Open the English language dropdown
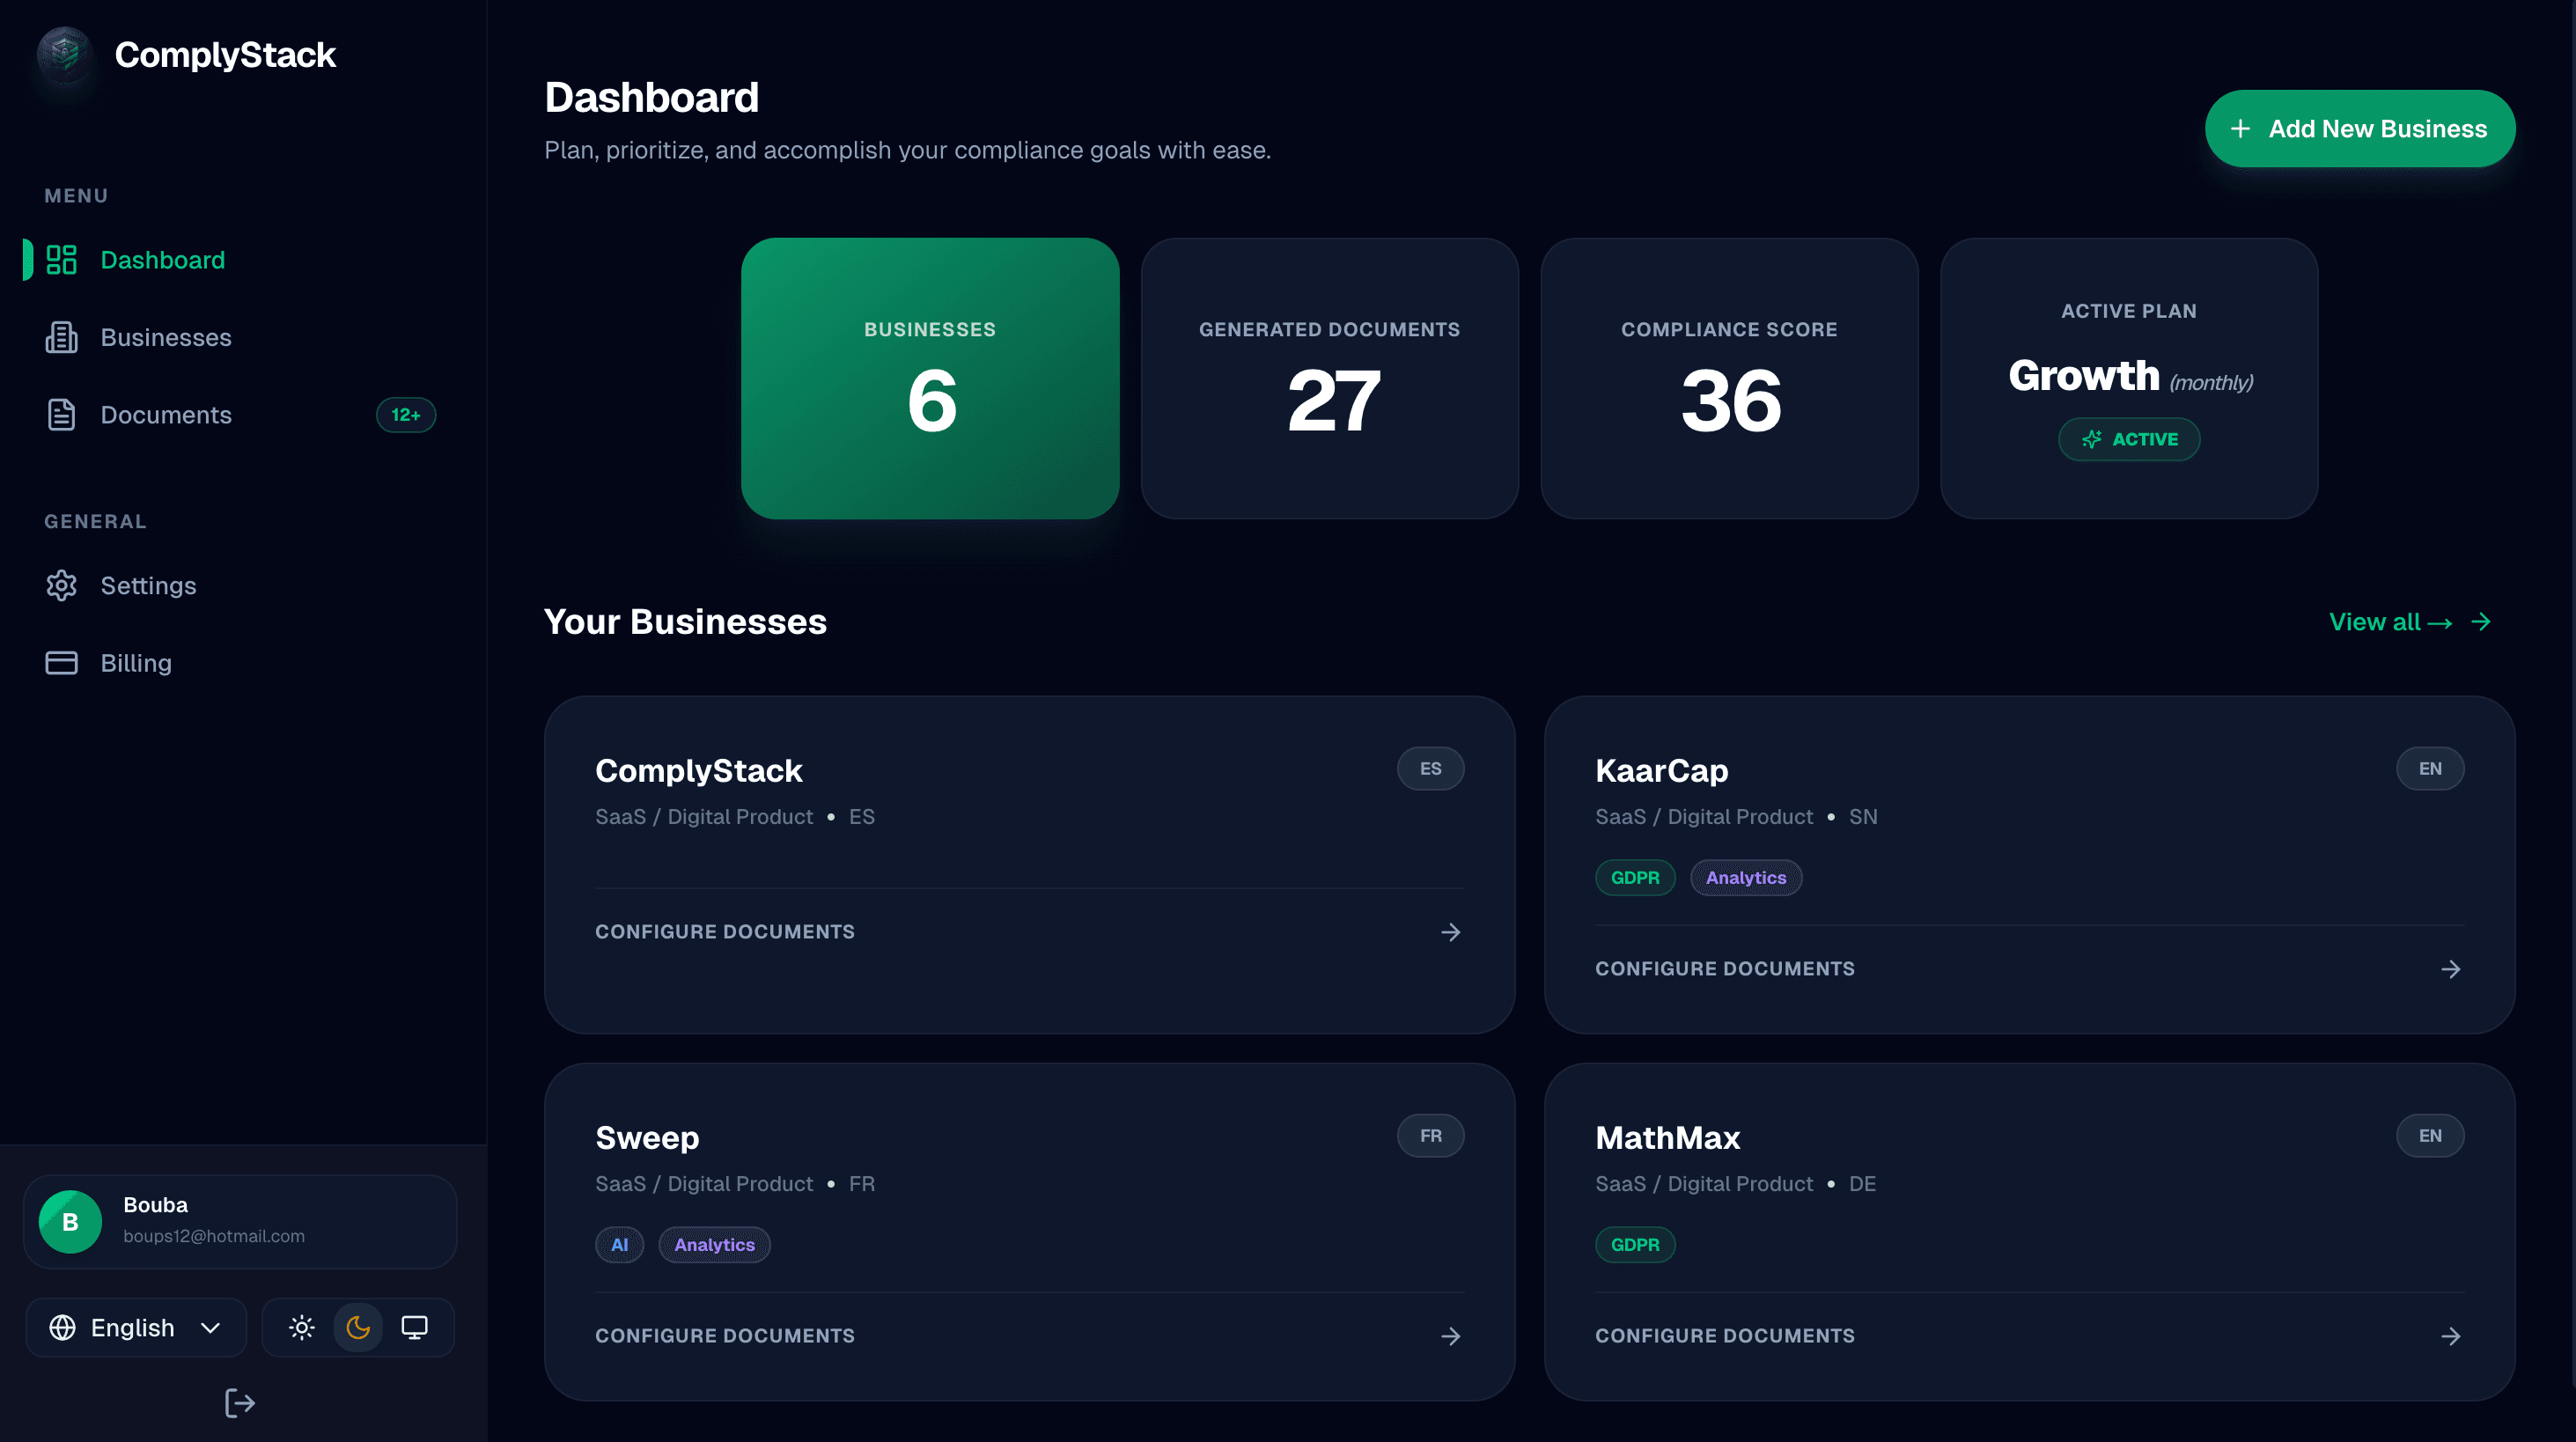Image resolution: width=2576 pixels, height=1442 pixels. pos(135,1327)
